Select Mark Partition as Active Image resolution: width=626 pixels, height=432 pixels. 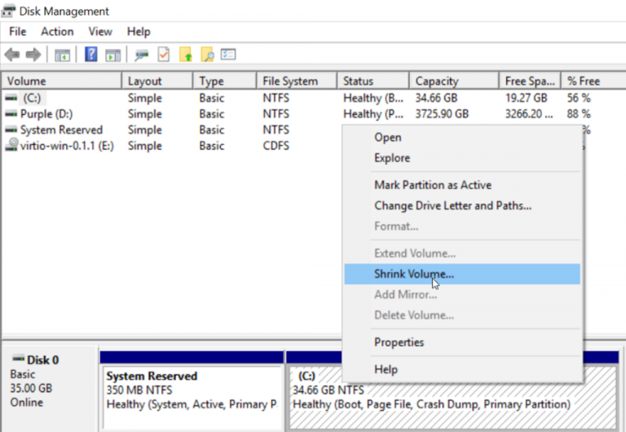point(462,185)
